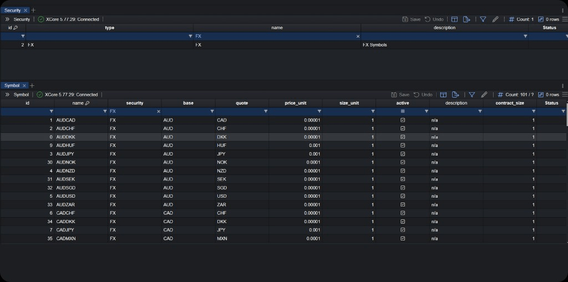The image size is (568, 282).
Task: Click the pencil edit icon in Security toolbar
Action: (x=495, y=19)
